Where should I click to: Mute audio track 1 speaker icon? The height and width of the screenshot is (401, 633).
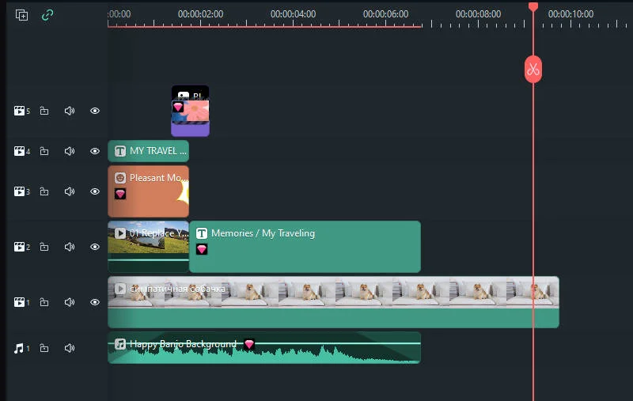(70, 348)
